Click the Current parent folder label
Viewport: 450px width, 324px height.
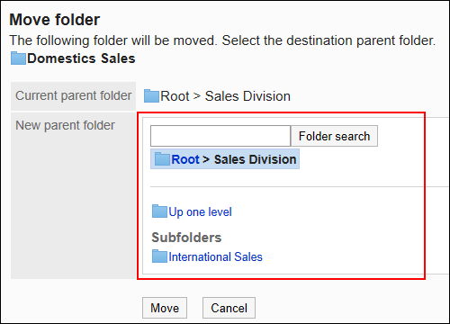coord(74,96)
